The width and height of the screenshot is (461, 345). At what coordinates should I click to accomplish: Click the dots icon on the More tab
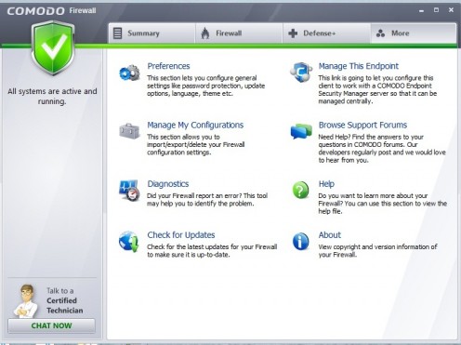pyautogui.click(x=380, y=33)
